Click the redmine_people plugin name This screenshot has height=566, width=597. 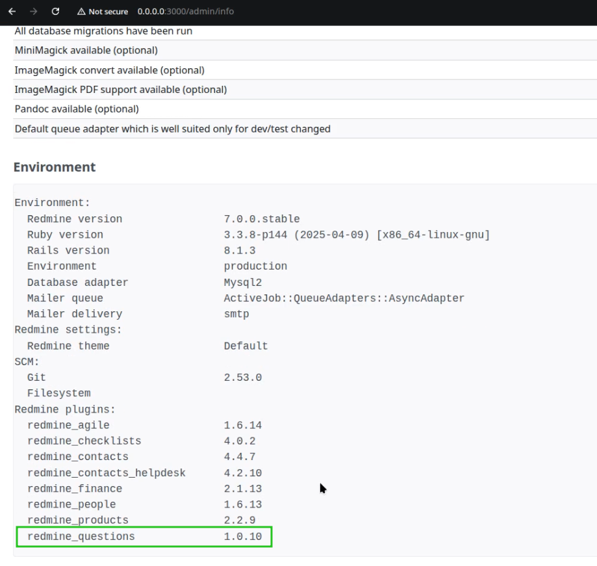pos(71,504)
